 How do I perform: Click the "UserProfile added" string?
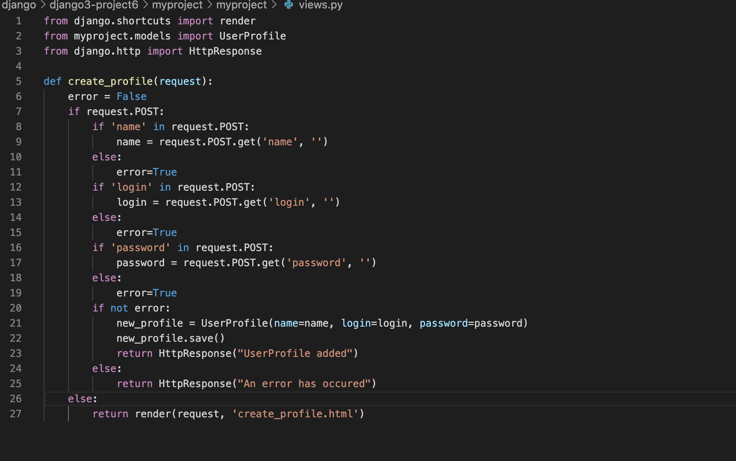point(295,354)
